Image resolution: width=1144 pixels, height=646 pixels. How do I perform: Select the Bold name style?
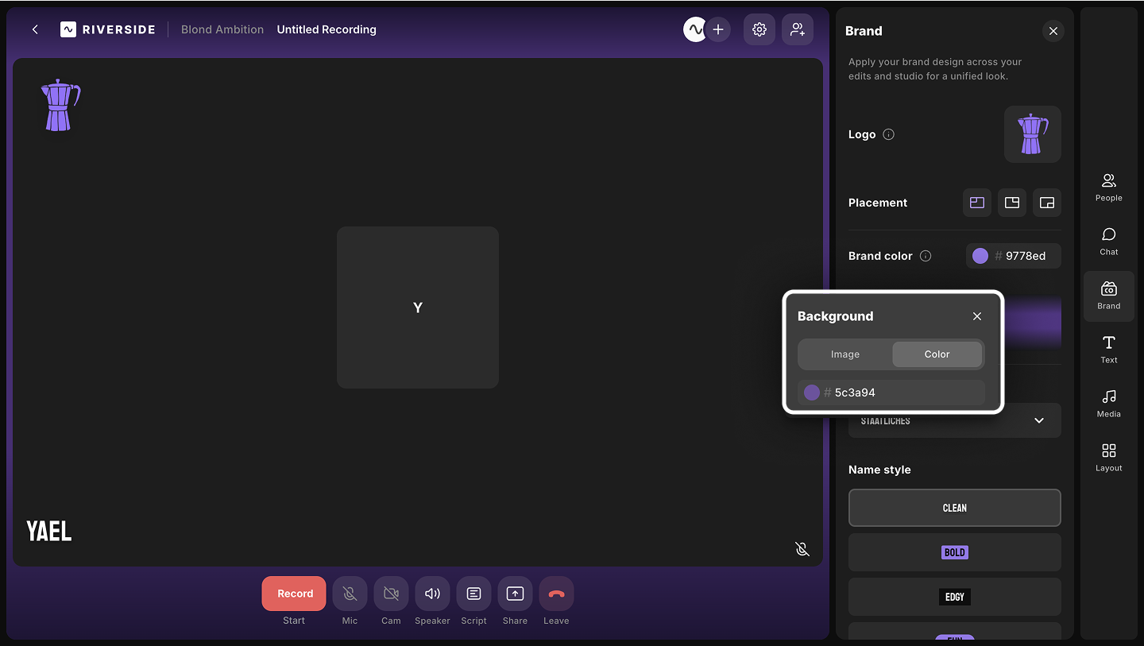pos(954,552)
